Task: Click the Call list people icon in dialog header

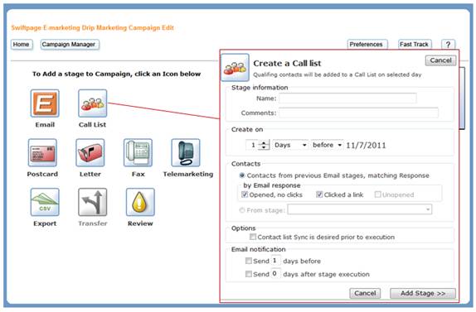Action: [235, 68]
